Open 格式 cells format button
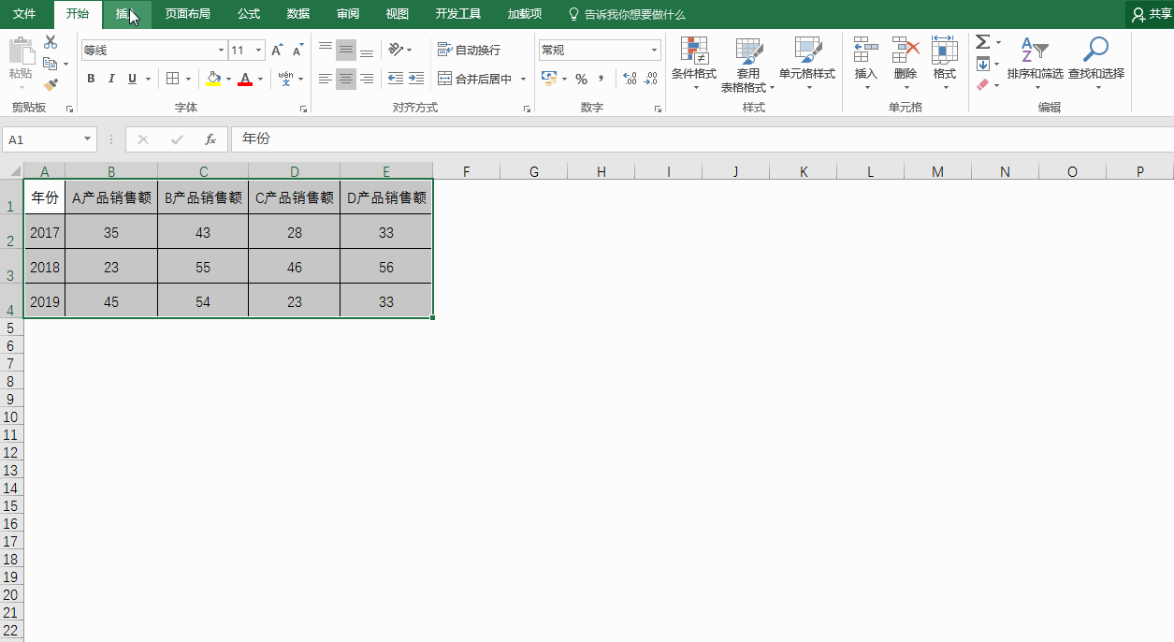The height and width of the screenshot is (642, 1174). 945,64
